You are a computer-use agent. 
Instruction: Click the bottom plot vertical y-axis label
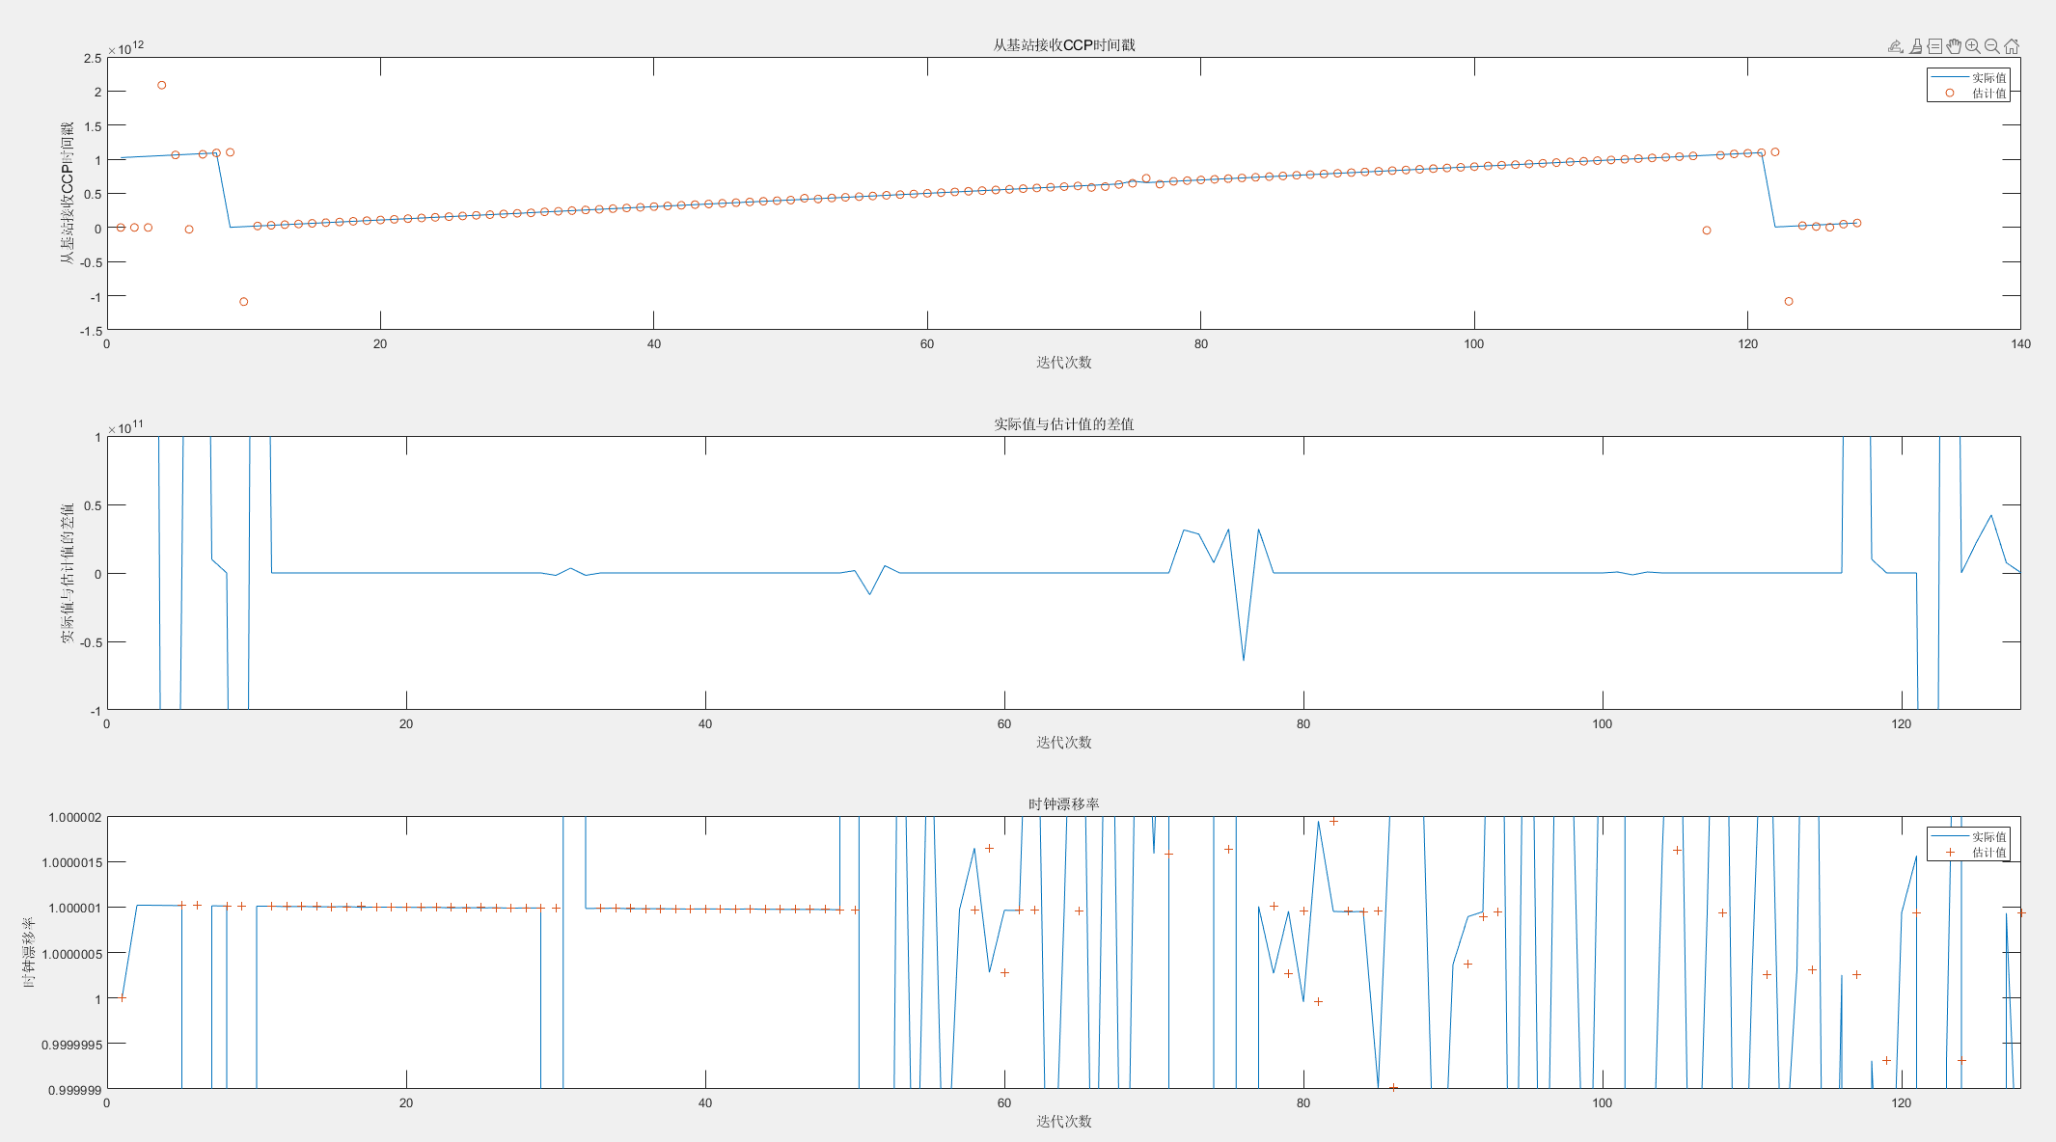[x=28, y=952]
